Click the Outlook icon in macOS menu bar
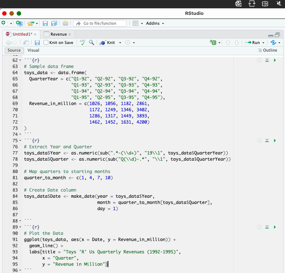This screenshot has height=273, width=285. 238,4
